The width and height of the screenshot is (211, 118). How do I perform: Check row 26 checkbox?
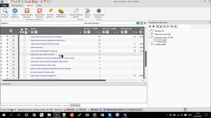(x=24, y=61)
